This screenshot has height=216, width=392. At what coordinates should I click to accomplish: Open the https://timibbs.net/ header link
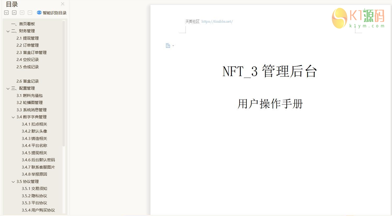pyautogui.click(x=217, y=22)
